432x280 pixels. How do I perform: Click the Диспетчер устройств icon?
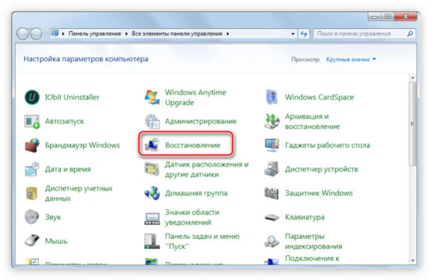[x=272, y=169]
